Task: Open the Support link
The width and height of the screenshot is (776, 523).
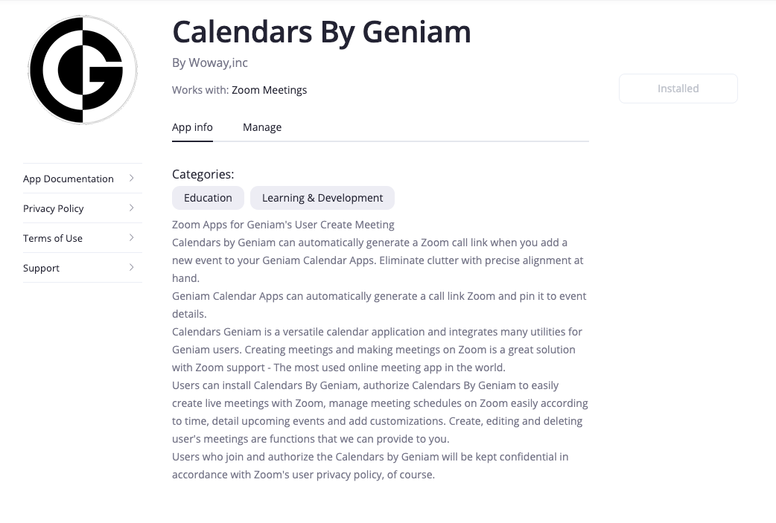Action: coord(41,268)
